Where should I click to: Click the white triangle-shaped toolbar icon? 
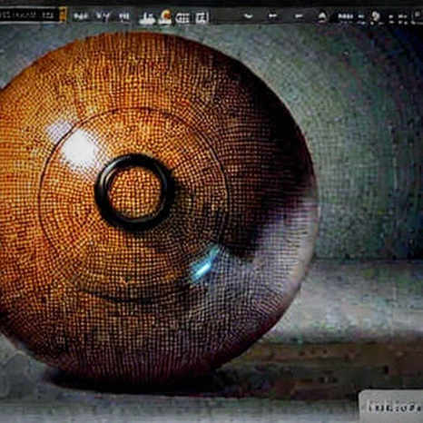click(322, 17)
